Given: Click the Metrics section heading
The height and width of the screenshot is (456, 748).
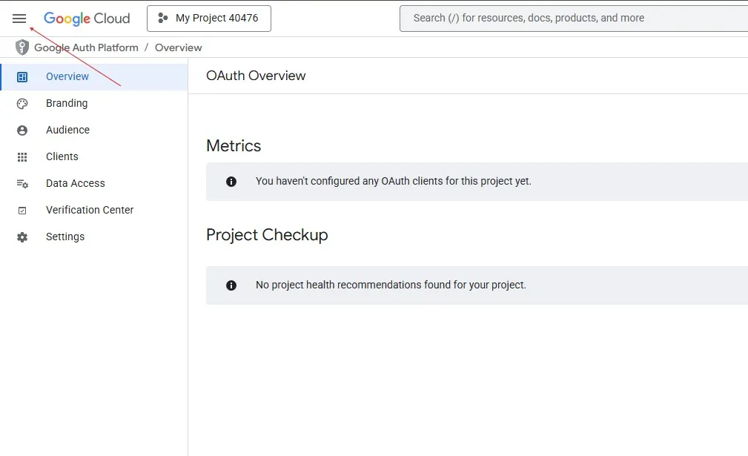Looking at the screenshot, I should tap(234, 146).
